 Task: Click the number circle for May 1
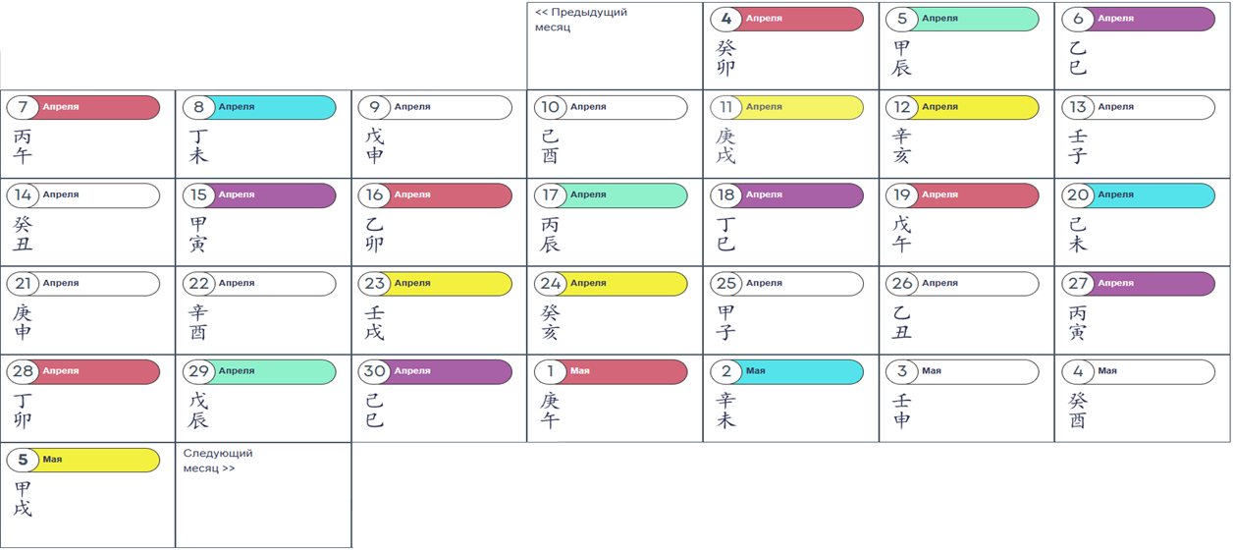tap(550, 371)
